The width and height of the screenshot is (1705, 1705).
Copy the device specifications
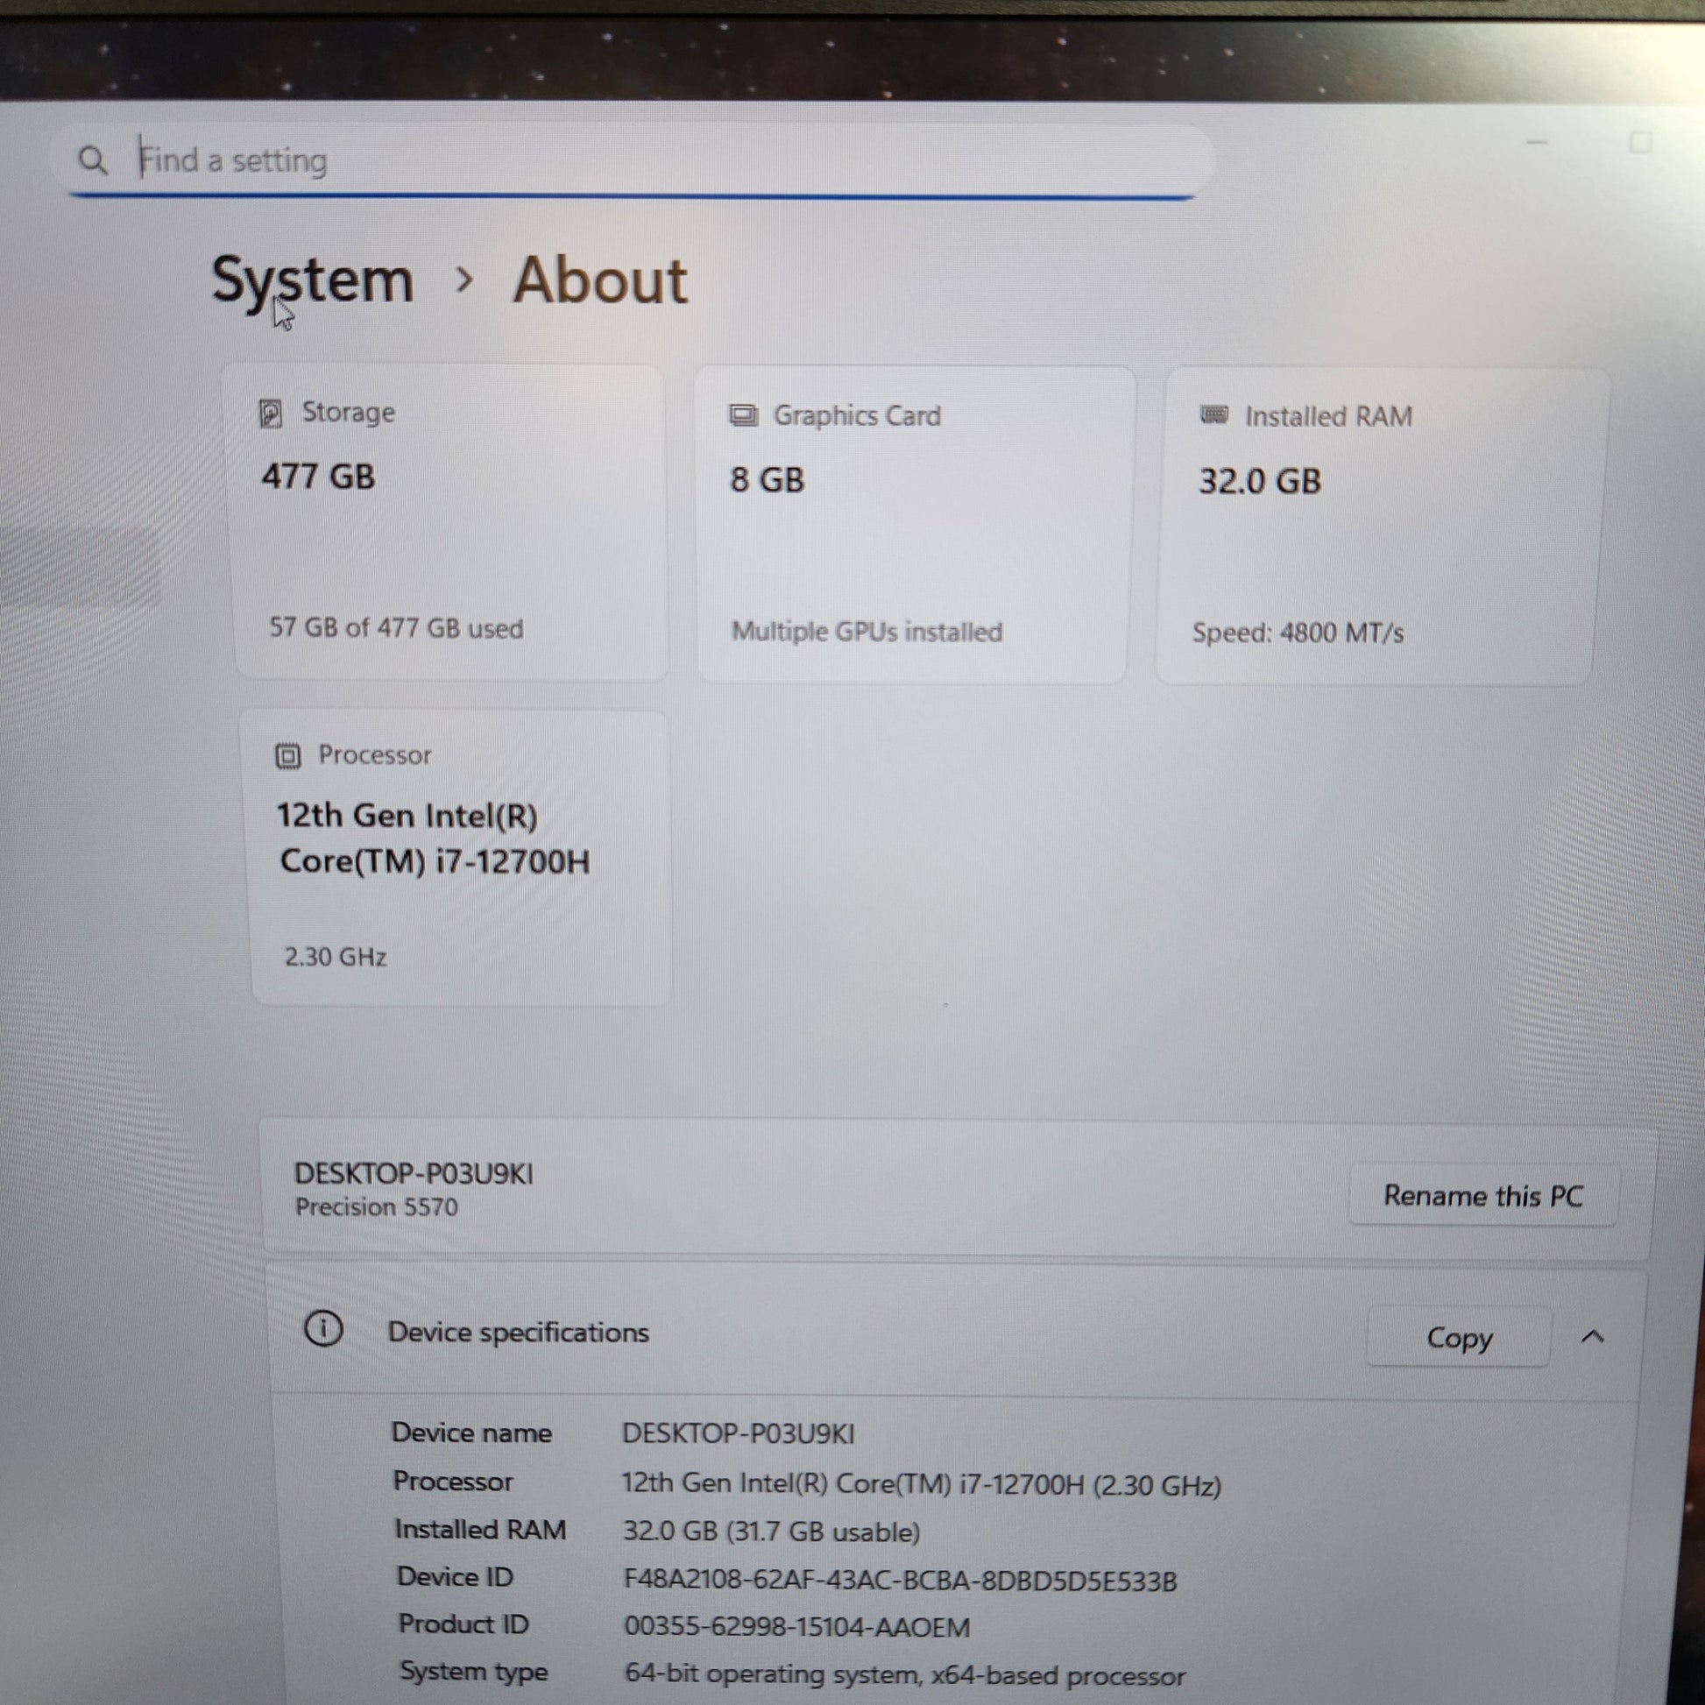coord(1458,1338)
